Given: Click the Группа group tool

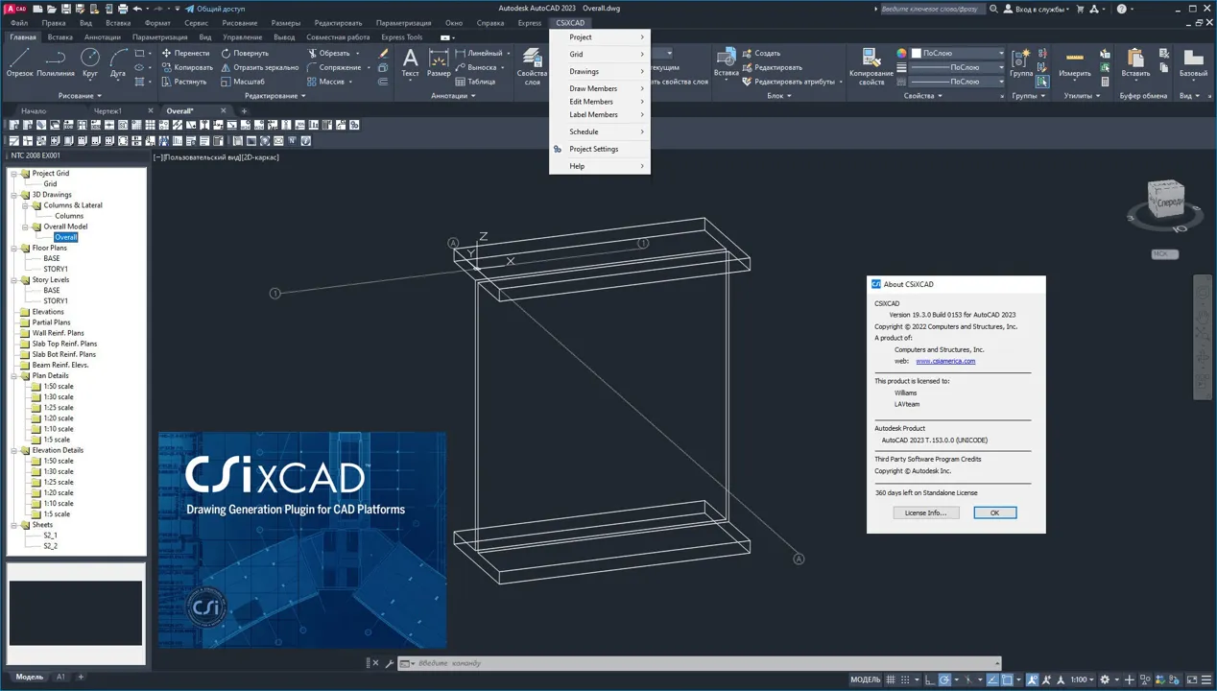Looking at the screenshot, I should pos(1021,62).
